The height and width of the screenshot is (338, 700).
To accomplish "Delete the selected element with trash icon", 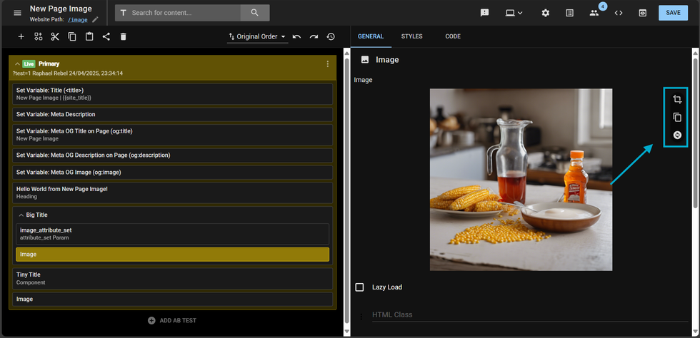I will tap(123, 36).
